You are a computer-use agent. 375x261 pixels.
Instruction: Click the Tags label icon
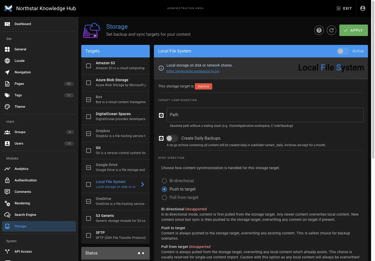[x=7, y=95]
